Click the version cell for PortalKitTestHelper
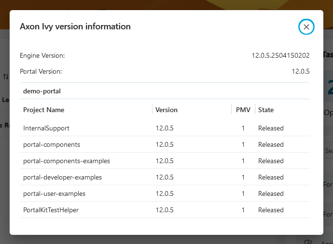 click(x=165, y=210)
